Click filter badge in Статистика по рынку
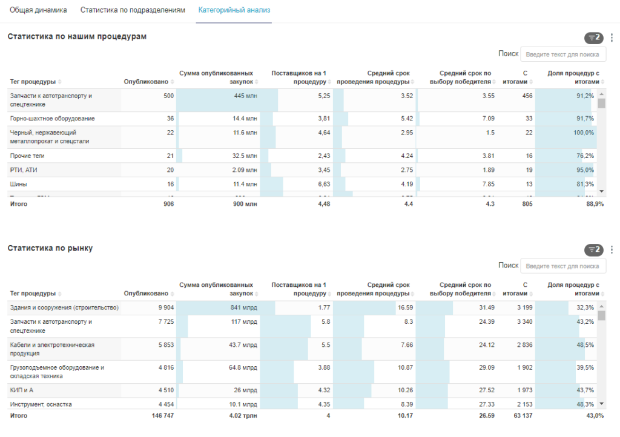This screenshot has width=620, height=437. point(593,249)
